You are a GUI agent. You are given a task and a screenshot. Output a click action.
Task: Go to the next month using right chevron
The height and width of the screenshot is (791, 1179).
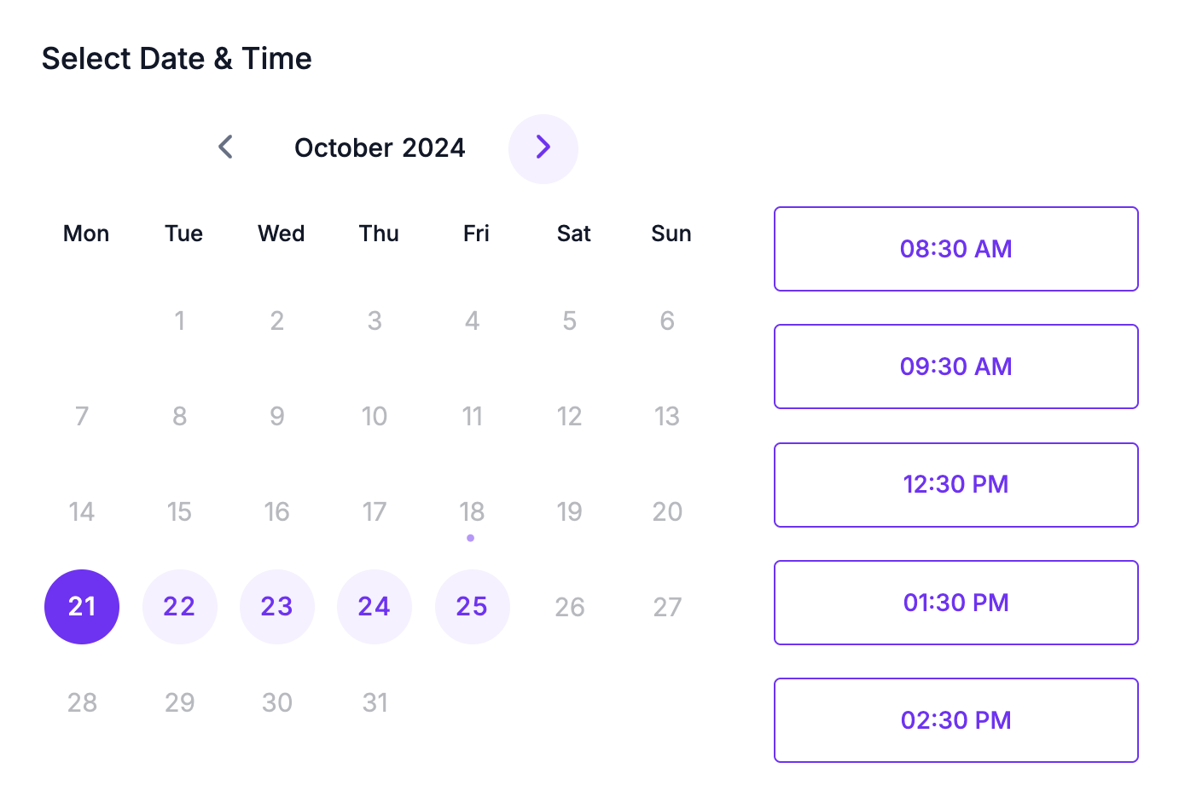pyautogui.click(x=543, y=148)
